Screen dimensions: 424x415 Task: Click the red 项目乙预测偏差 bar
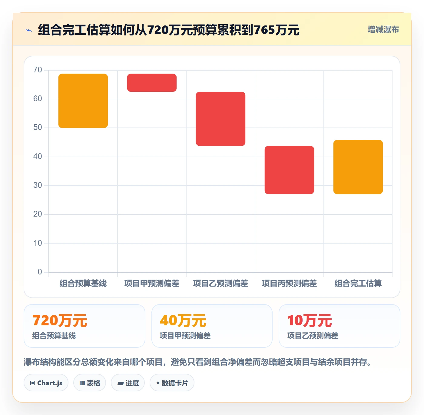[x=220, y=119]
